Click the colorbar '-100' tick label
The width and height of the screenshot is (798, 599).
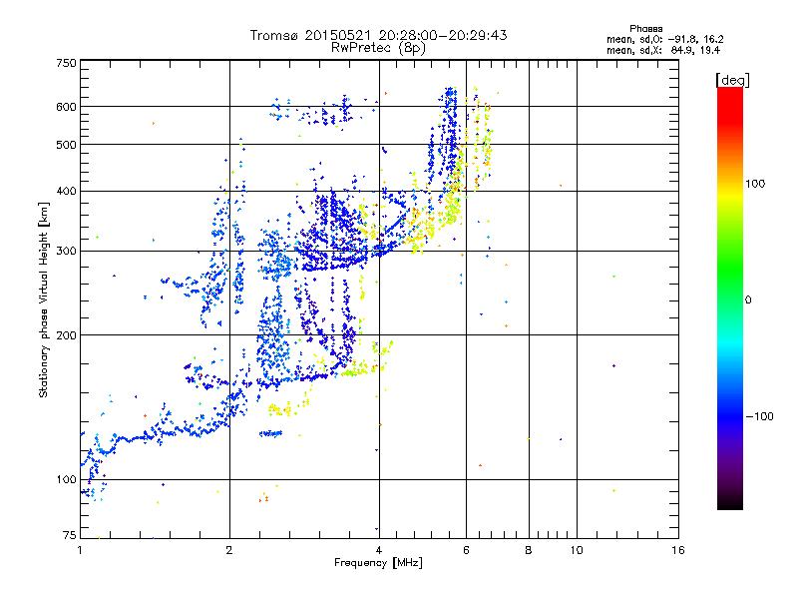coord(759,416)
